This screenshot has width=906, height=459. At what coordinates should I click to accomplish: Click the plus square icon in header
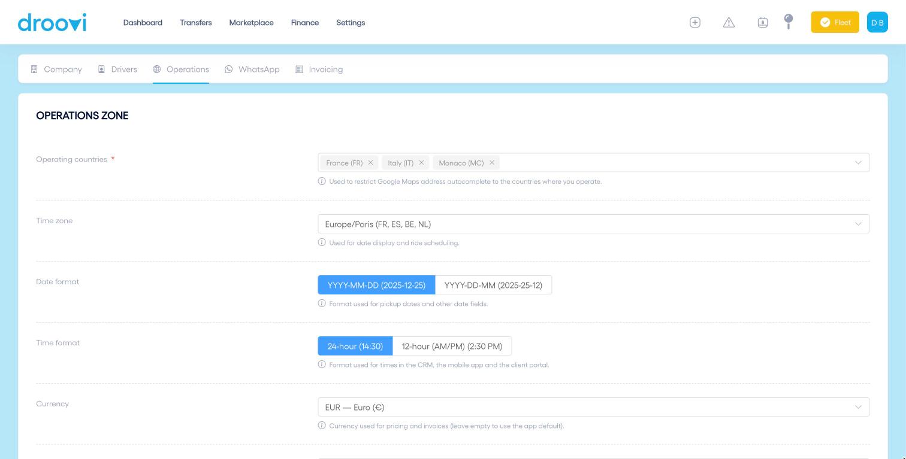(x=695, y=22)
